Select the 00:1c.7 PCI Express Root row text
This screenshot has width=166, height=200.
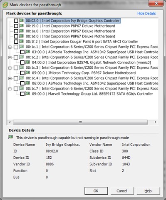(92, 88)
